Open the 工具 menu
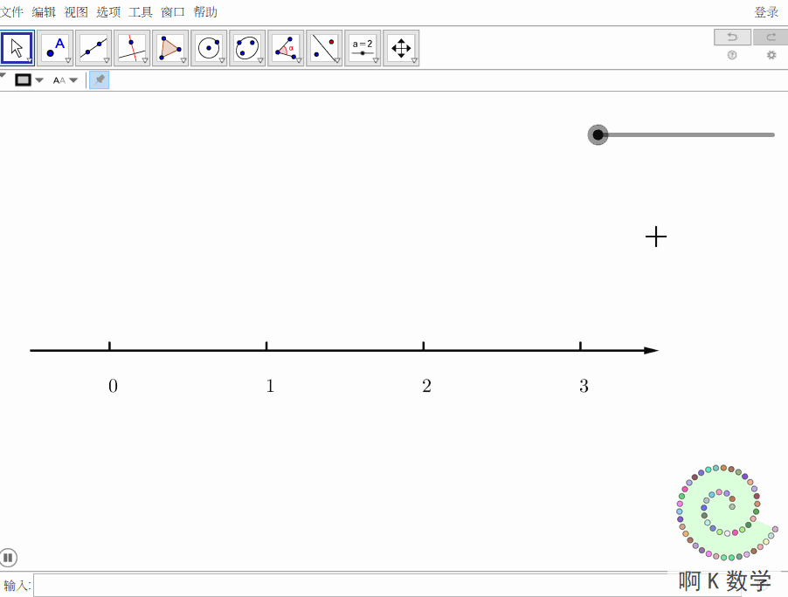Viewport: 788px width, 597px height. tap(140, 12)
